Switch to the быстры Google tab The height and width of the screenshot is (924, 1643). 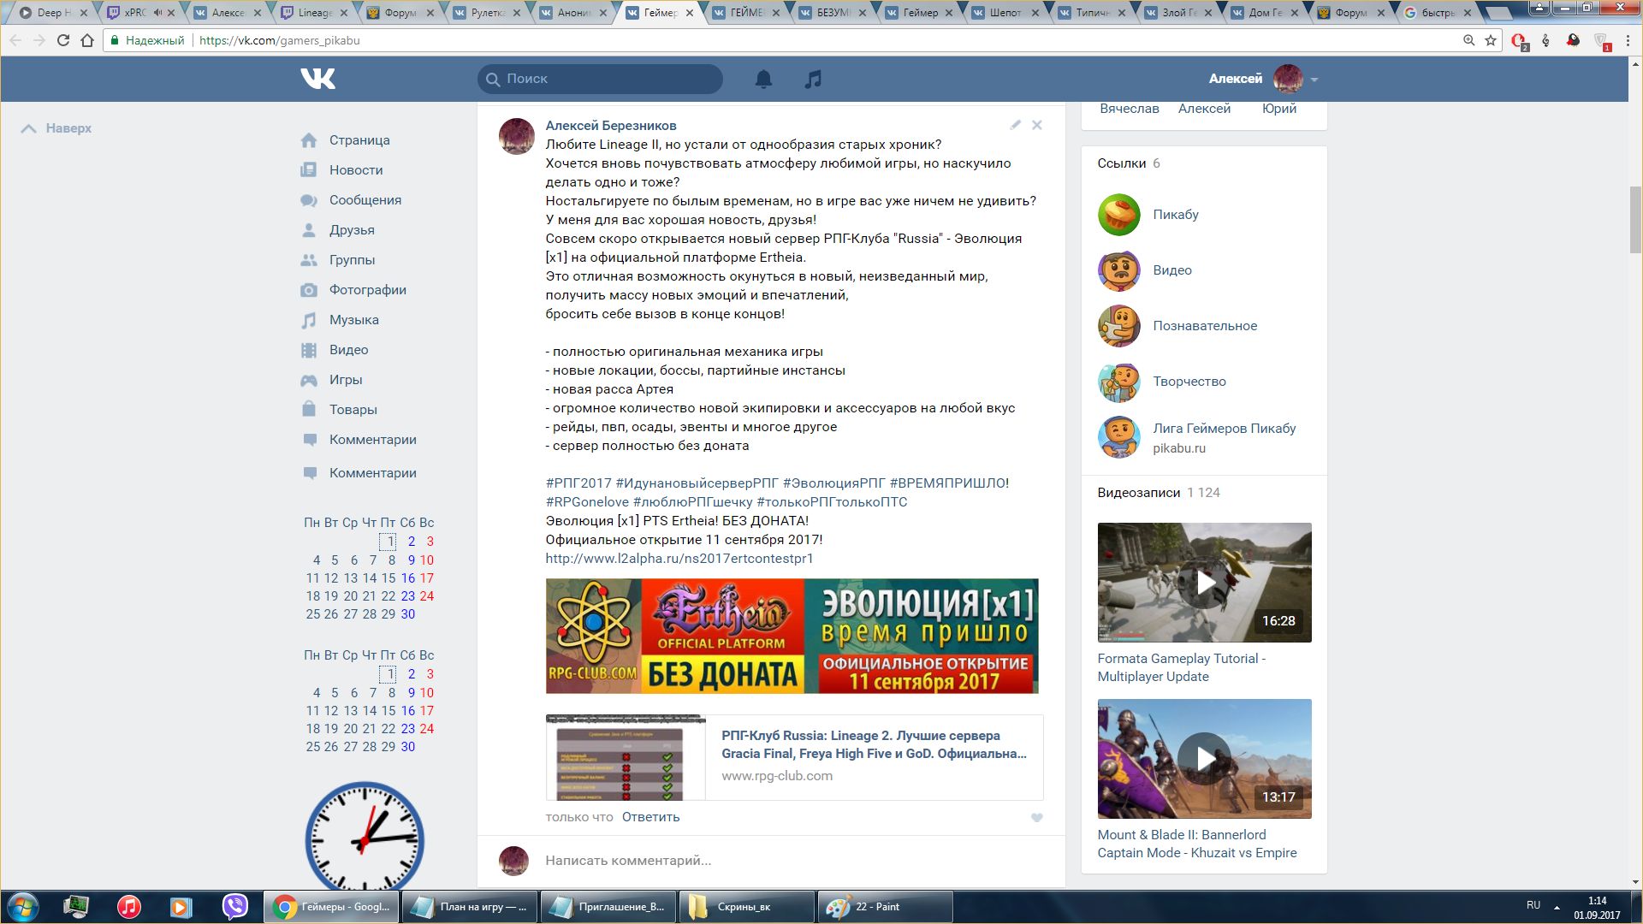tap(1438, 13)
